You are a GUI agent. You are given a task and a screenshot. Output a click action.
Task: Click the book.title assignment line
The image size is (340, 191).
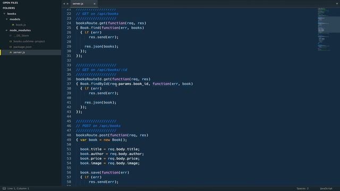110,149
